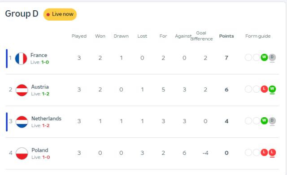Image resolution: width=287 pixels, height=175 pixels.
Task: Click Netherlands' grey D form badge
Action: 272,120
